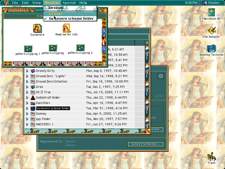Screen dimensions: 225x169
Task: Click the Grossly Girly folder icon
Action: point(33,71)
